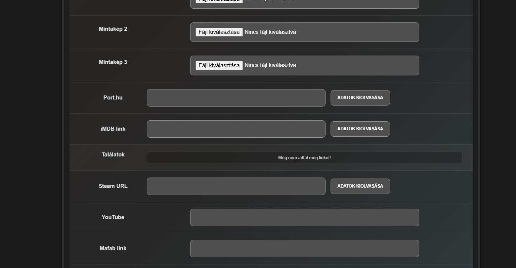This screenshot has width=516, height=268.
Task: Click the Találatok label
Action: pyautogui.click(x=113, y=155)
